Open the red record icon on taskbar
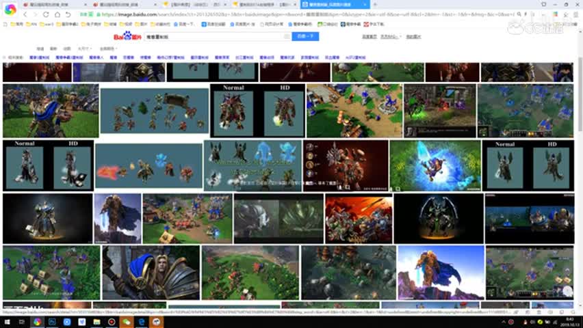583x328 pixels. click(112, 322)
